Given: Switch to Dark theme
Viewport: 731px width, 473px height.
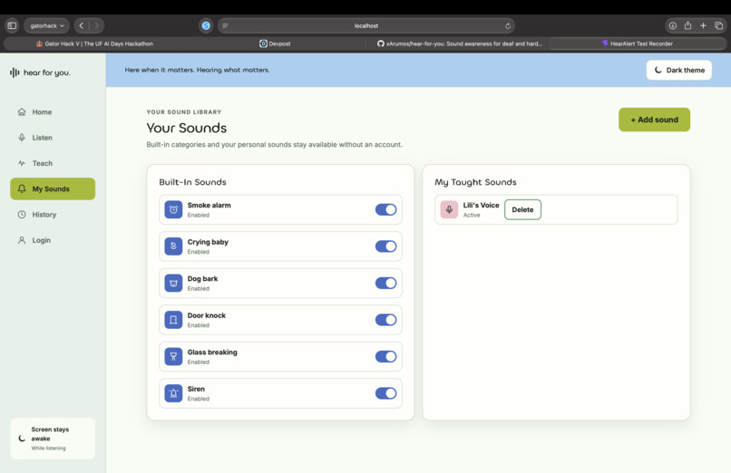Looking at the screenshot, I should pos(678,70).
